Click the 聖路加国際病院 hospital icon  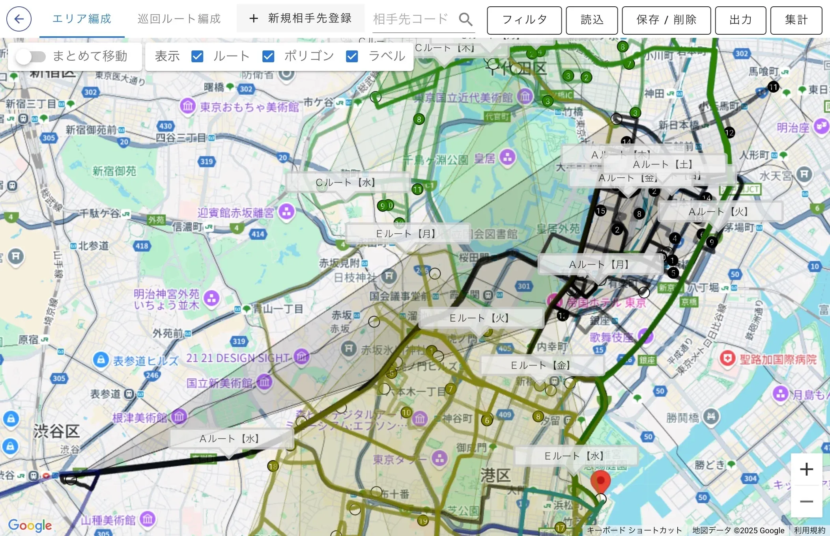(x=727, y=358)
